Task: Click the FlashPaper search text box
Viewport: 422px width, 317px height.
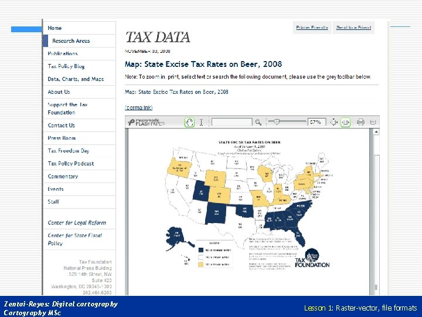Action: [232, 122]
